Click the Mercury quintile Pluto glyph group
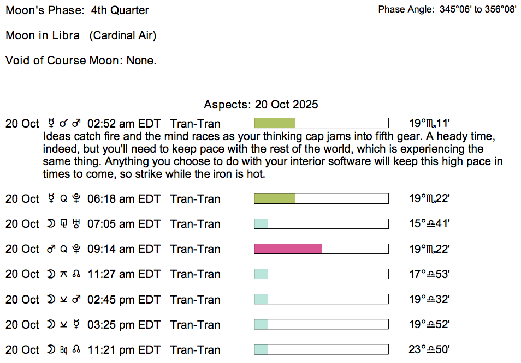The width and height of the screenshot is (521, 363). coord(64,199)
